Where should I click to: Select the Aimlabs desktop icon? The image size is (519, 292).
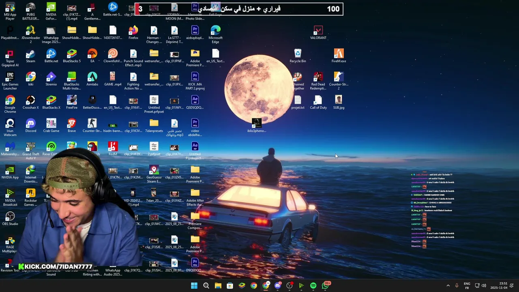(92, 79)
